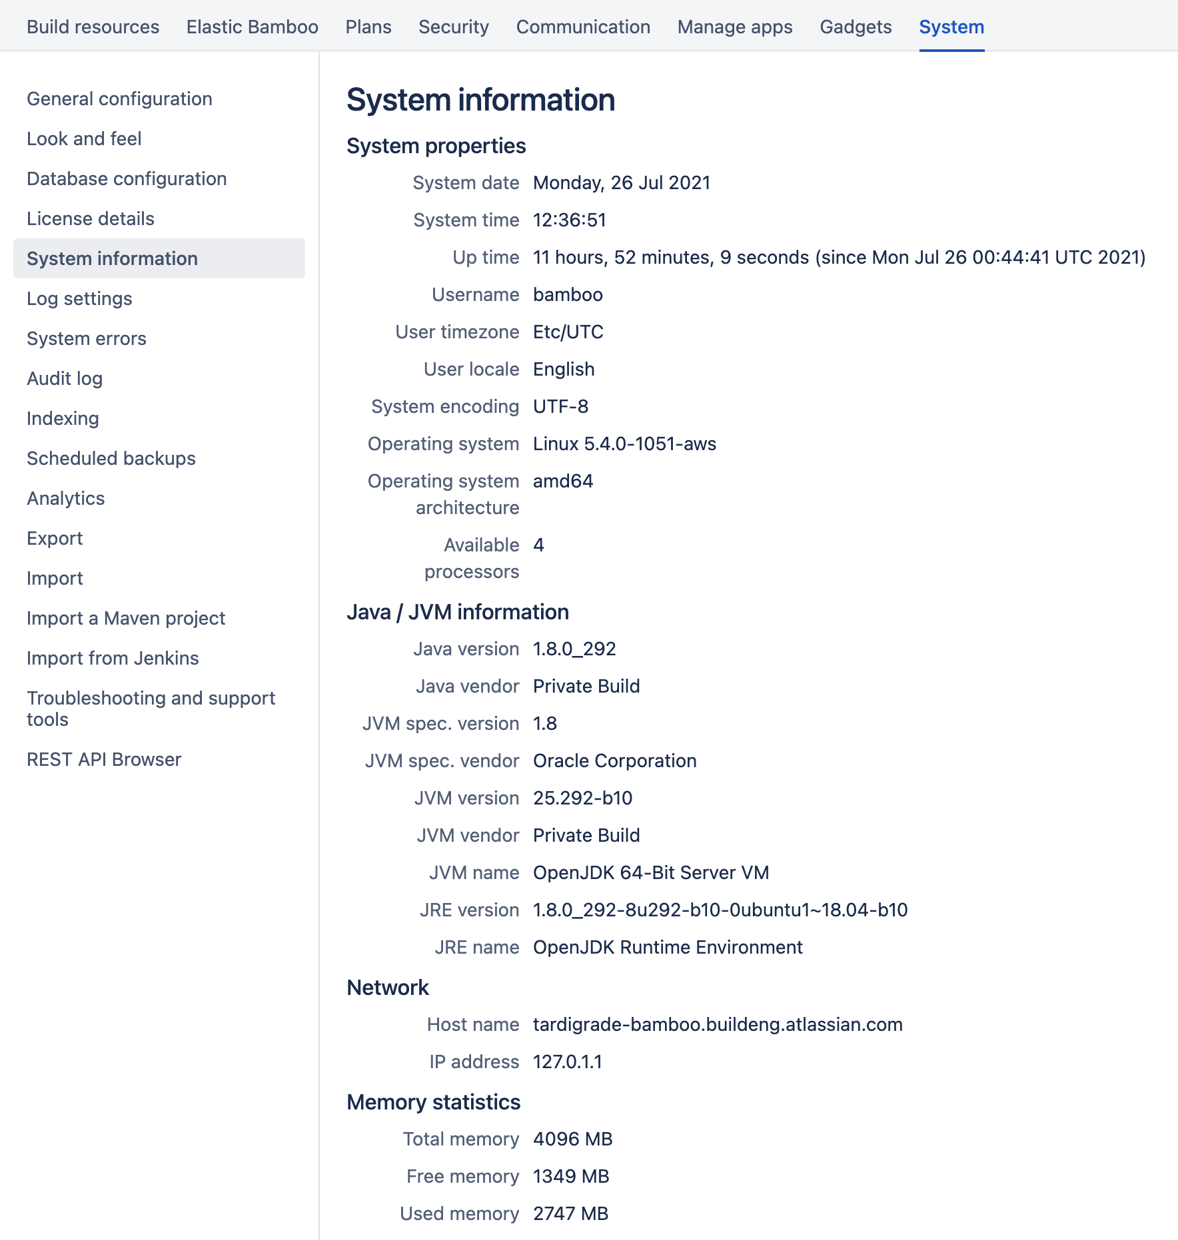1178x1240 pixels.
Task: Click JVM spec. version value 1.8
Action: 545,723
